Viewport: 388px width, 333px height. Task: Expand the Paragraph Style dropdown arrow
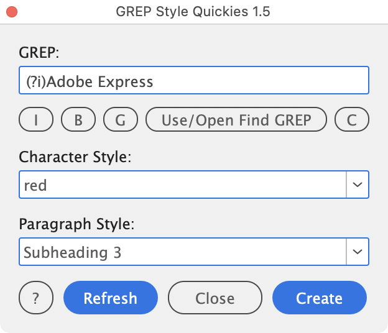coord(357,252)
